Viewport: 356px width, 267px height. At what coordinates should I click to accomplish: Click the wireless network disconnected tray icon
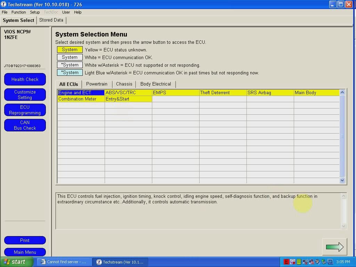pos(305,262)
